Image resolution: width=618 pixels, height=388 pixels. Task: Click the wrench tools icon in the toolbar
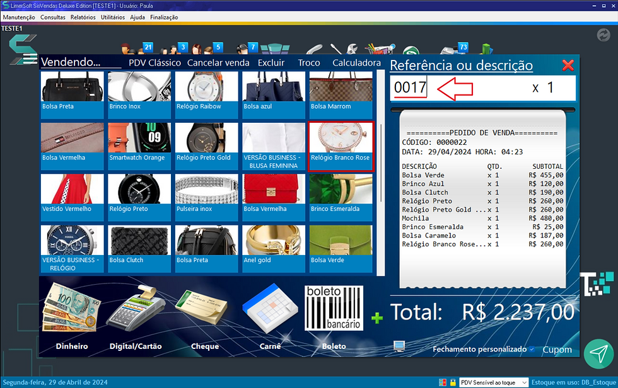[x=352, y=49]
